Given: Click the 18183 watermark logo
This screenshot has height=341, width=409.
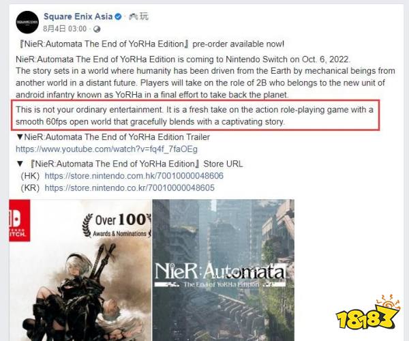Looking at the screenshot, I should (x=368, y=313).
